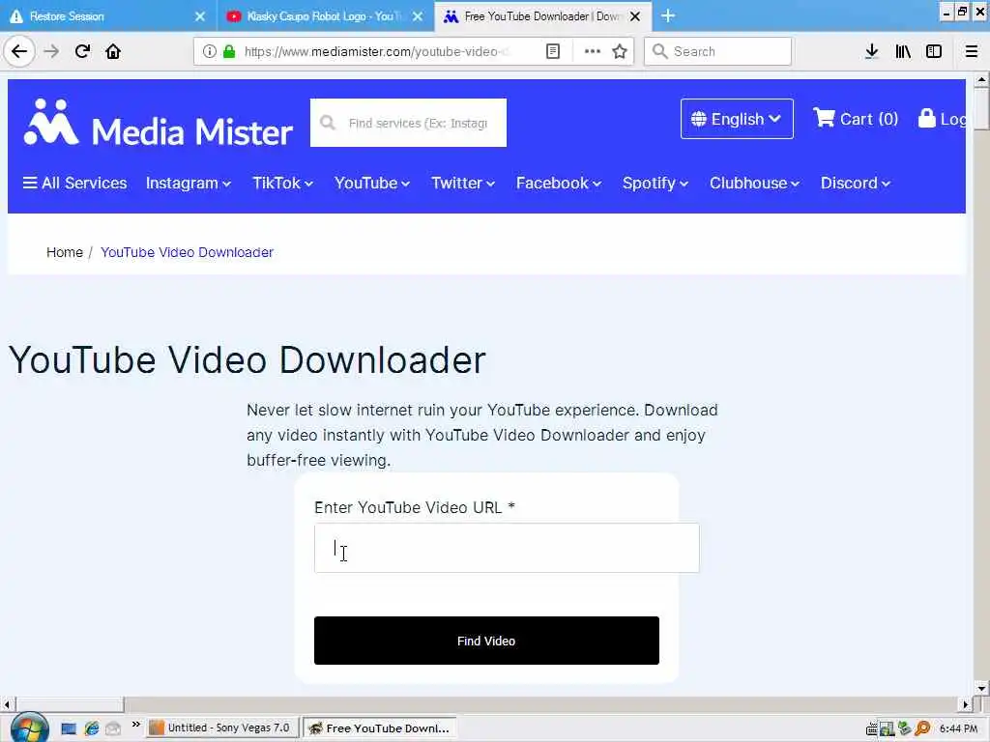
Task: Click Show Desktop quick launch icon
Action: [69, 728]
